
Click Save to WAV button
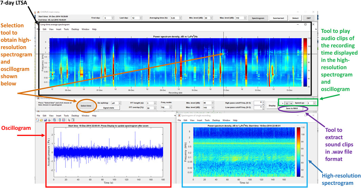292,108
